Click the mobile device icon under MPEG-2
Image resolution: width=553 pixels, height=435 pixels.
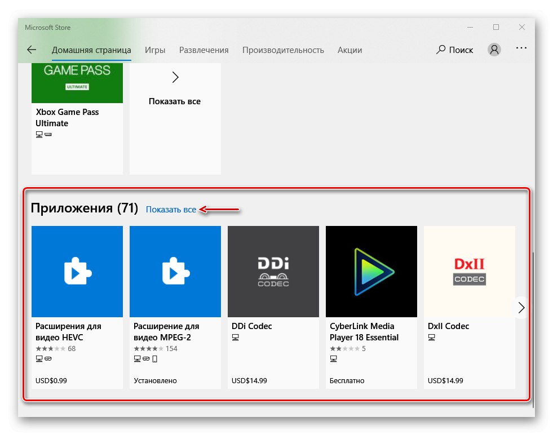(155, 359)
